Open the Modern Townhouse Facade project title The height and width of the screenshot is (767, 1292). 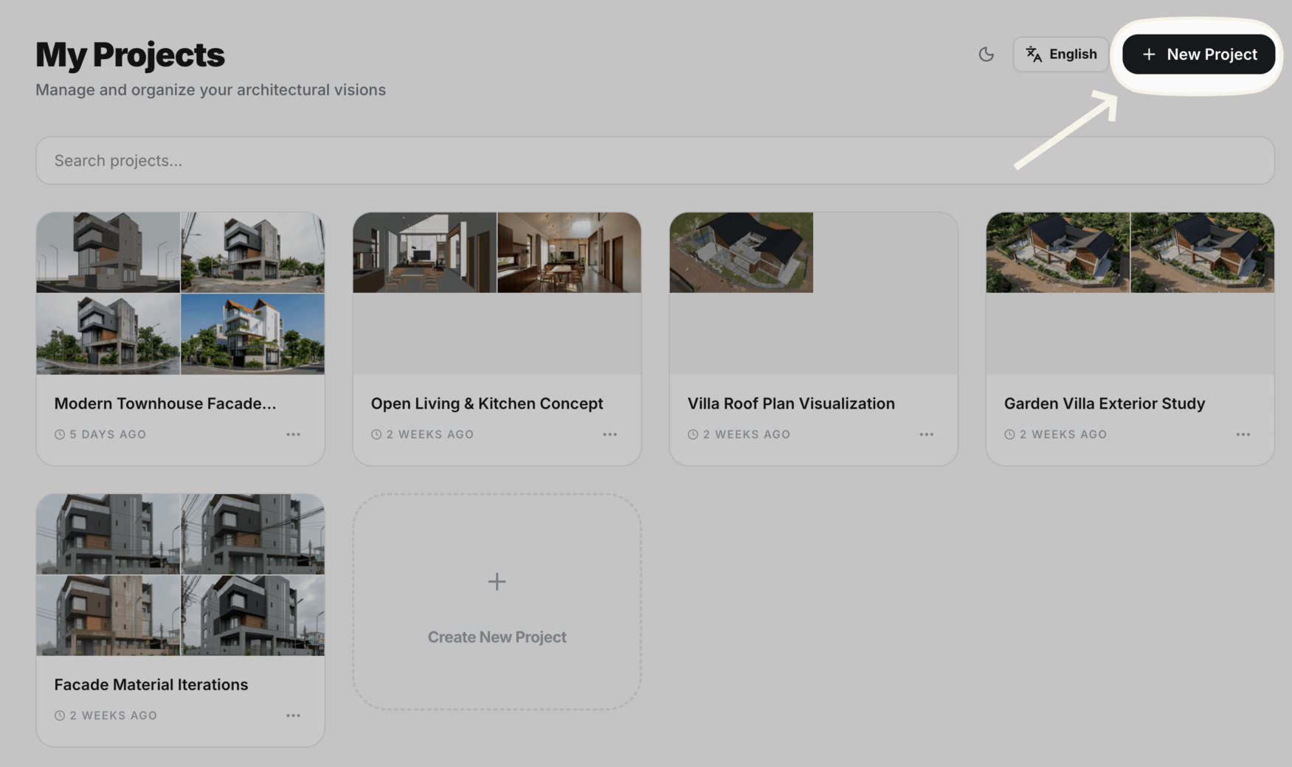tap(165, 403)
